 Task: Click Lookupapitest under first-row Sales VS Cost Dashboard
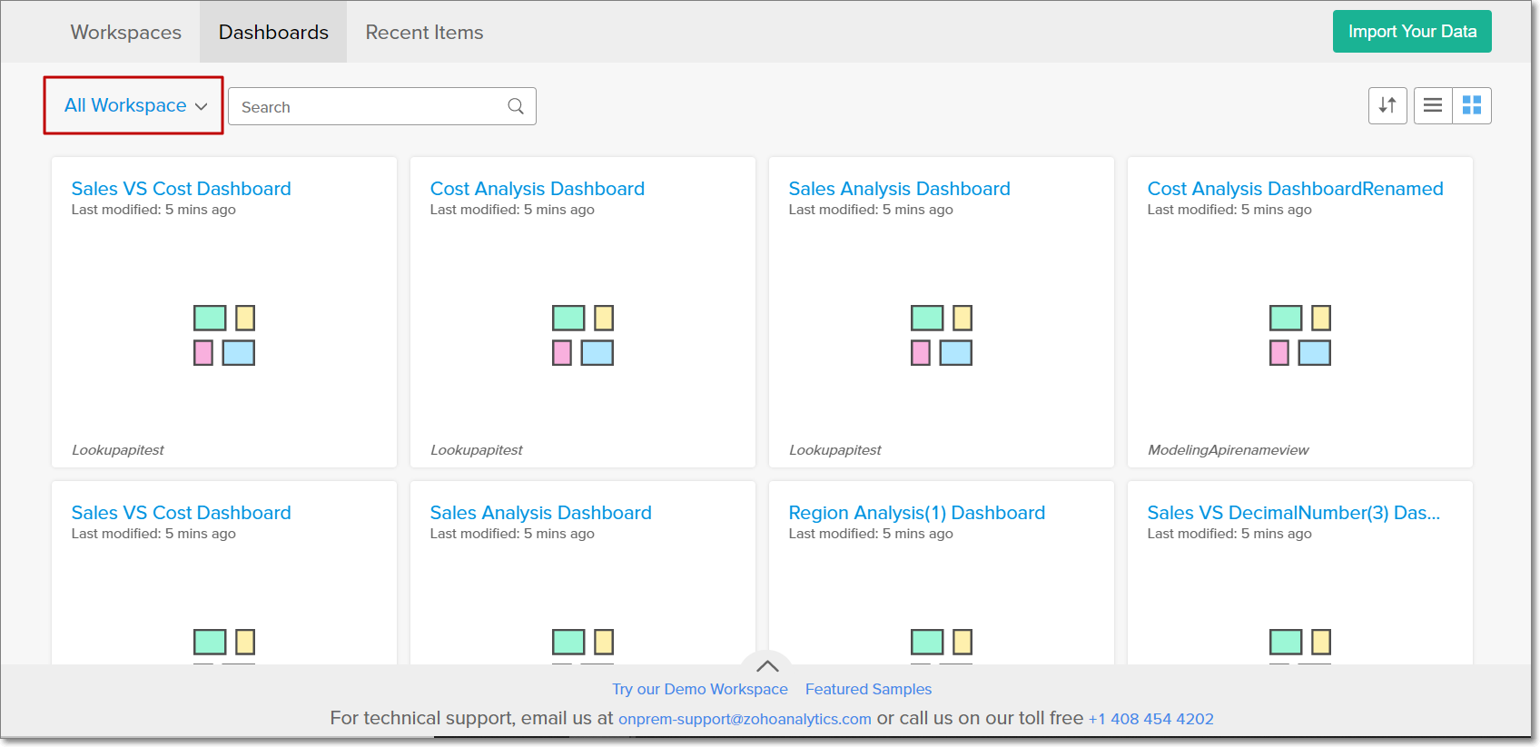click(118, 450)
